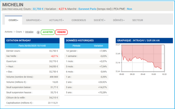Click the + Haut value 34,050 €
The image size is (175, 109).
(54, 66)
